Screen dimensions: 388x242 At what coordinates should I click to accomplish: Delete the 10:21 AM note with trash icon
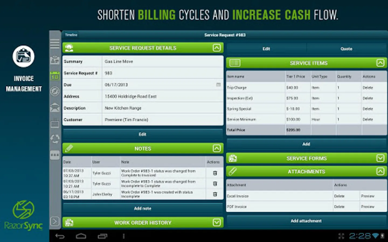215,184
